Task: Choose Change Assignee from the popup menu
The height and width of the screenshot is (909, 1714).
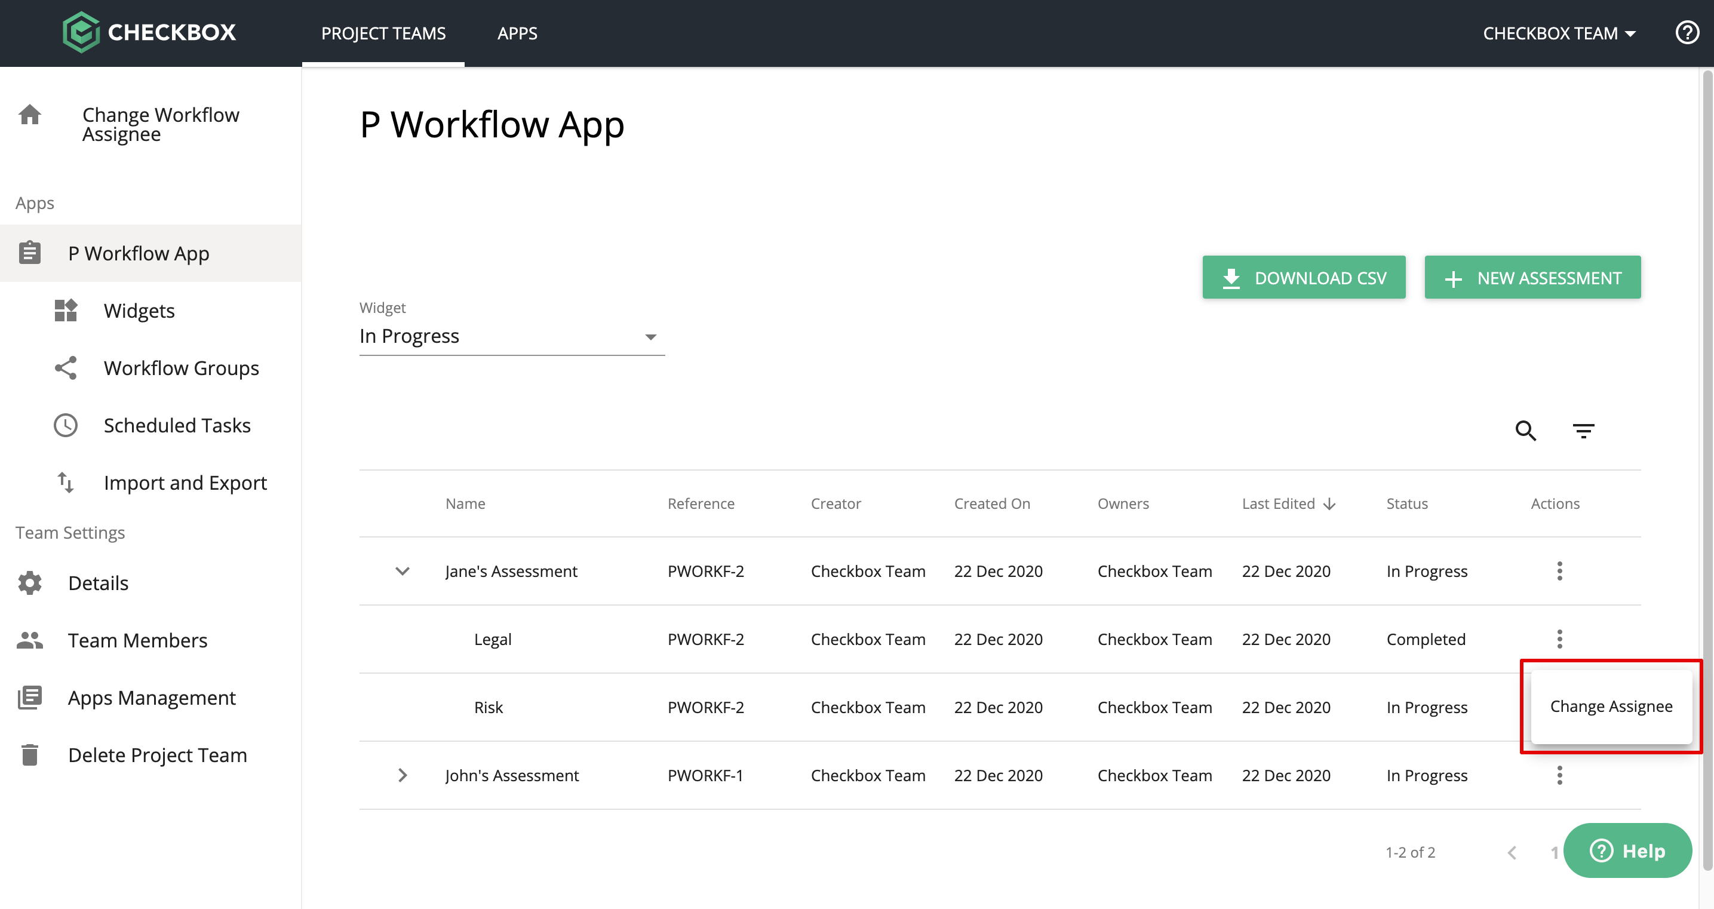Action: pyautogui.click(x=1611, y=706)
